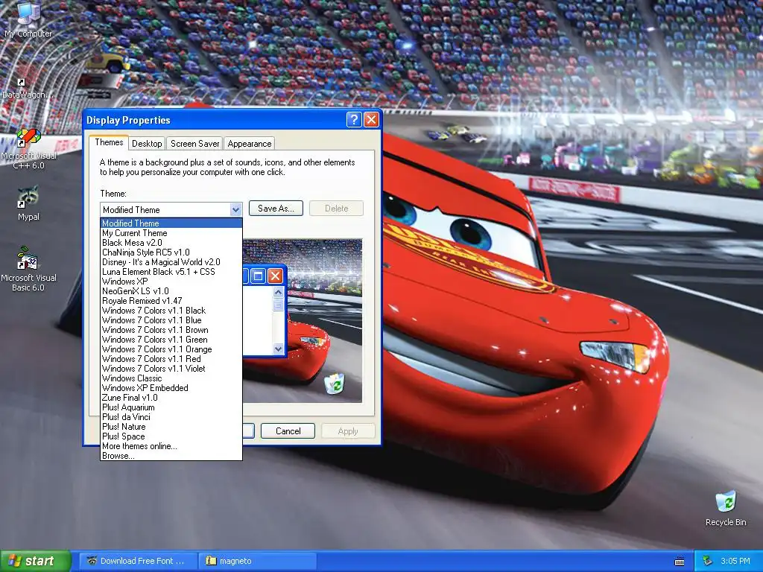
Task: Click the system tray icon beside the clock
Action: point(708,561)
